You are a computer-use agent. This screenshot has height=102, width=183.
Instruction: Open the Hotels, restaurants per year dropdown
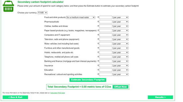coord(121,52)
